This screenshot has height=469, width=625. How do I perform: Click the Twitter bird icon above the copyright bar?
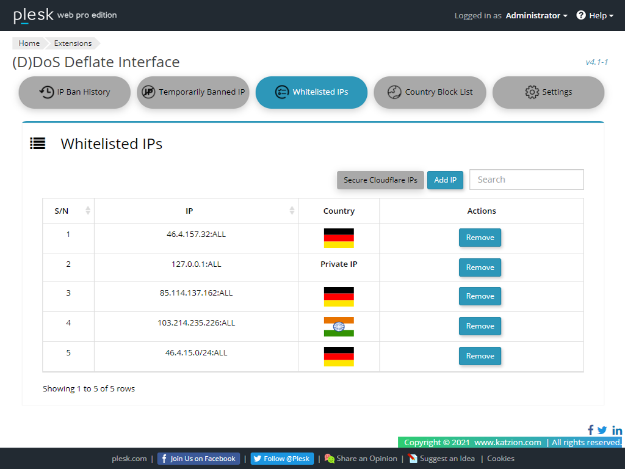(x=602, y=430)
